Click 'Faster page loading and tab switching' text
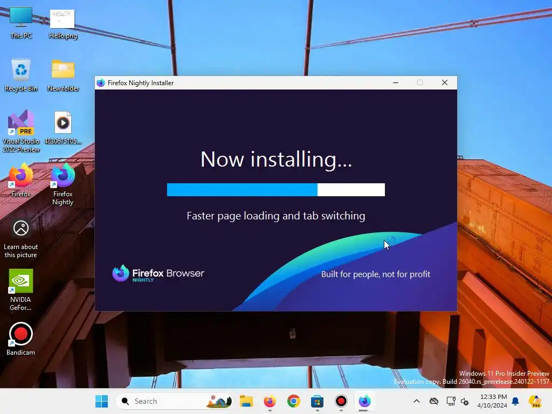This screenshot has height=414, width=552. coord(275,216)
